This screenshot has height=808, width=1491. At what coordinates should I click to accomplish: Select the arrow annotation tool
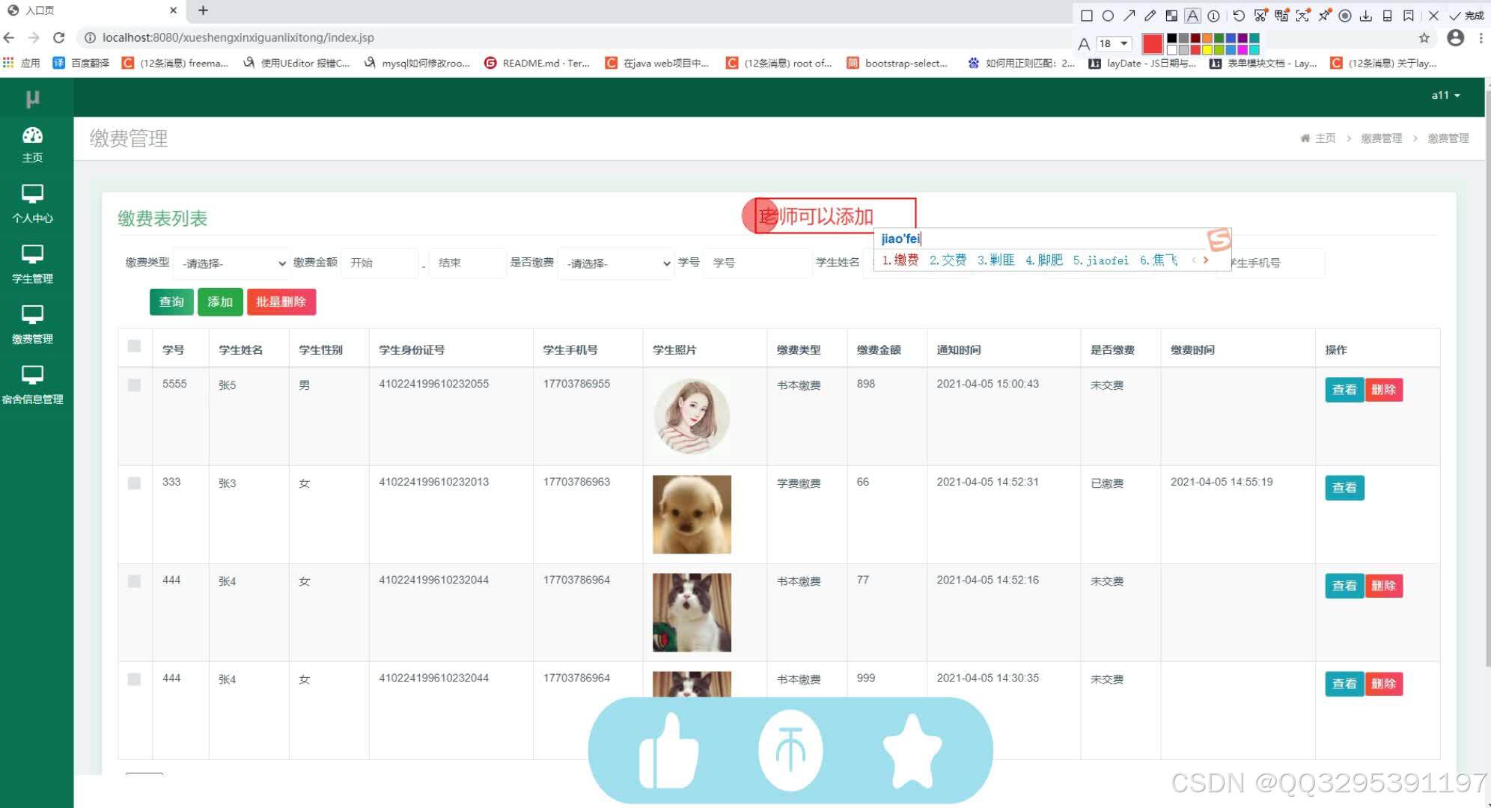[1129, 16]
